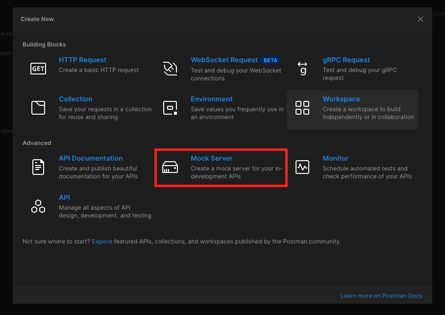Click 'Create a workspace to build independently' text
Screen dimensions: 445x315
click(x=368, y=113)
